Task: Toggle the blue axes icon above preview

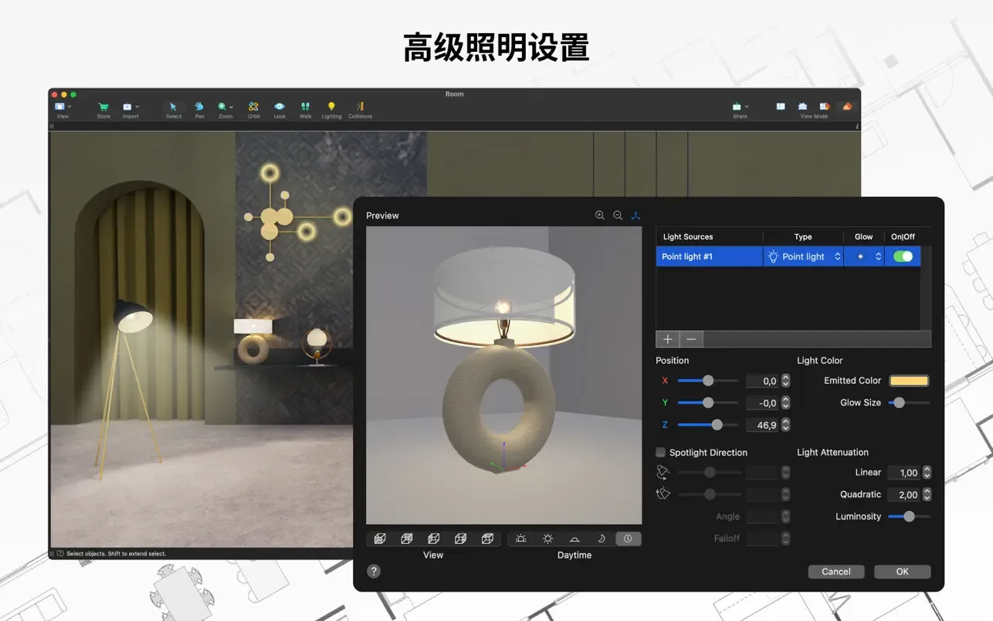Action: 635,215
